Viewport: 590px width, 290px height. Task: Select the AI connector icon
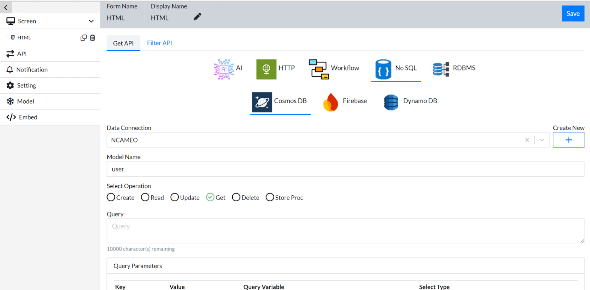pos(224,69)
